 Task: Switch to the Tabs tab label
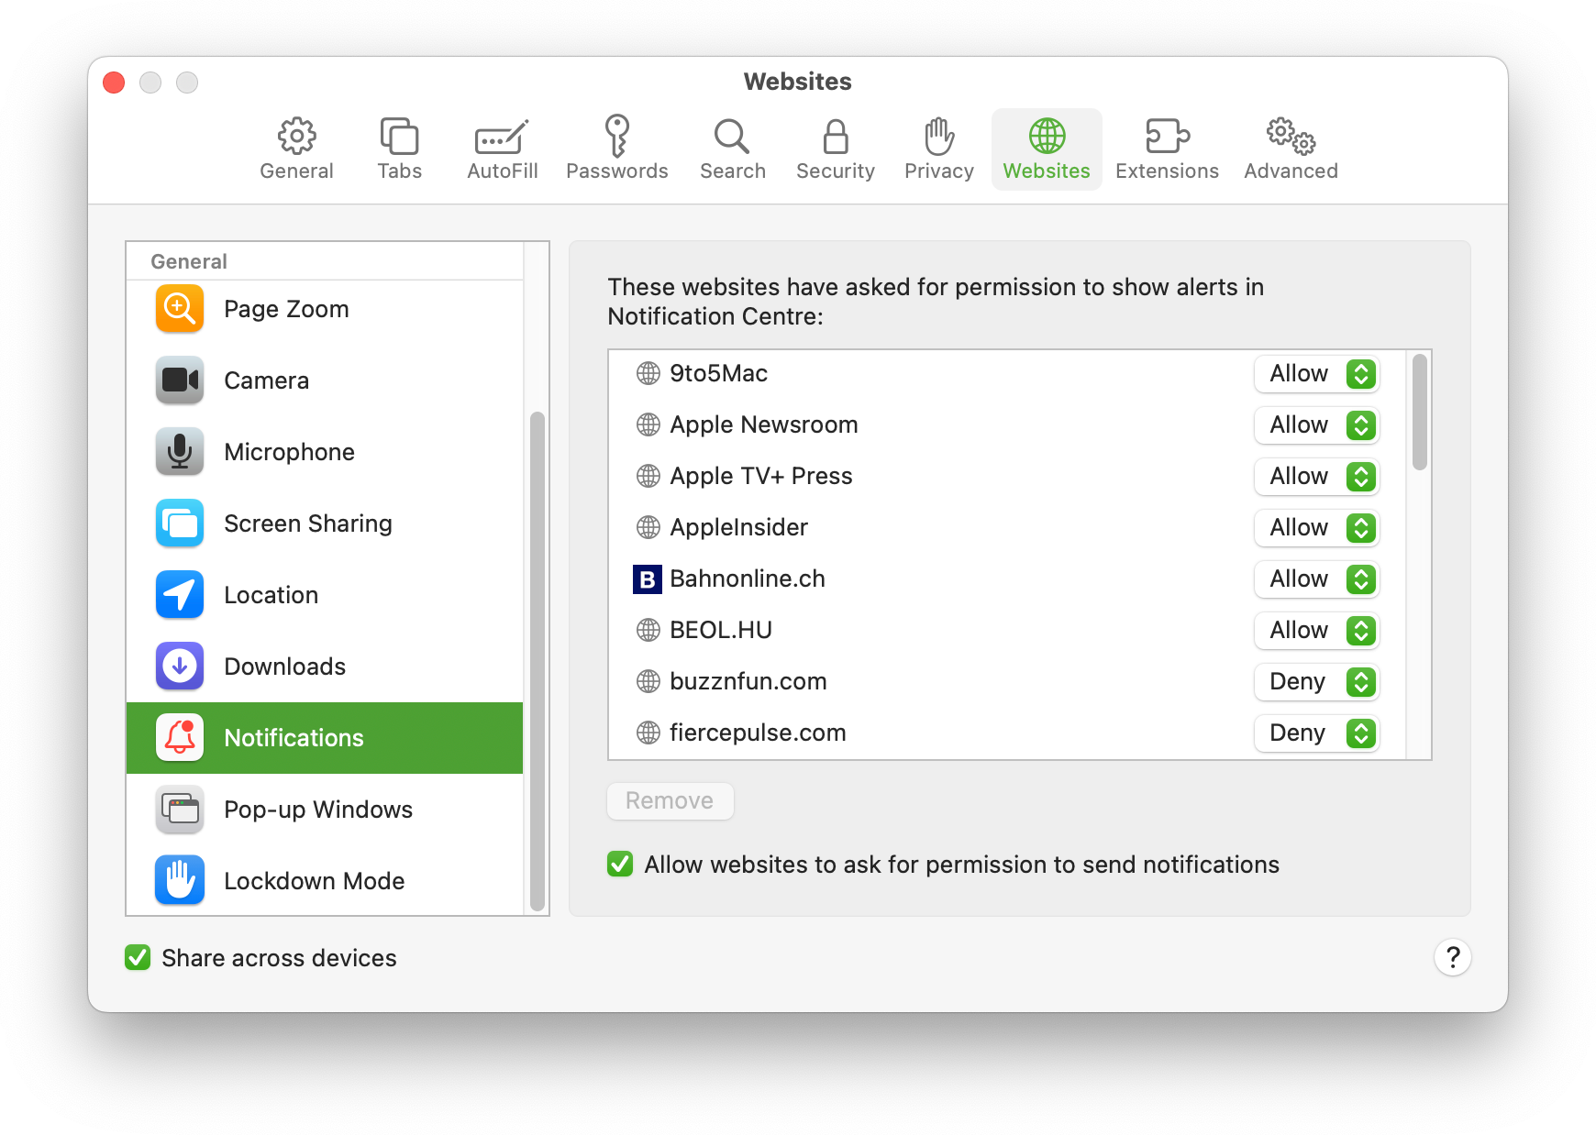coord(399,171)
